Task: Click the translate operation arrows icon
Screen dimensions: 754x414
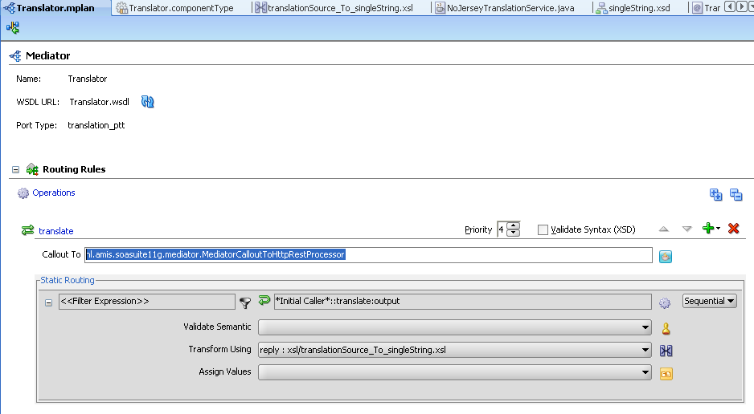Action: click(x=28, y=230)
